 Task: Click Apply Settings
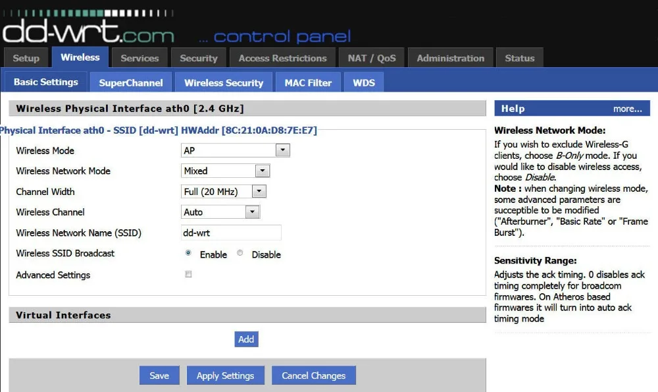[225, 375]
